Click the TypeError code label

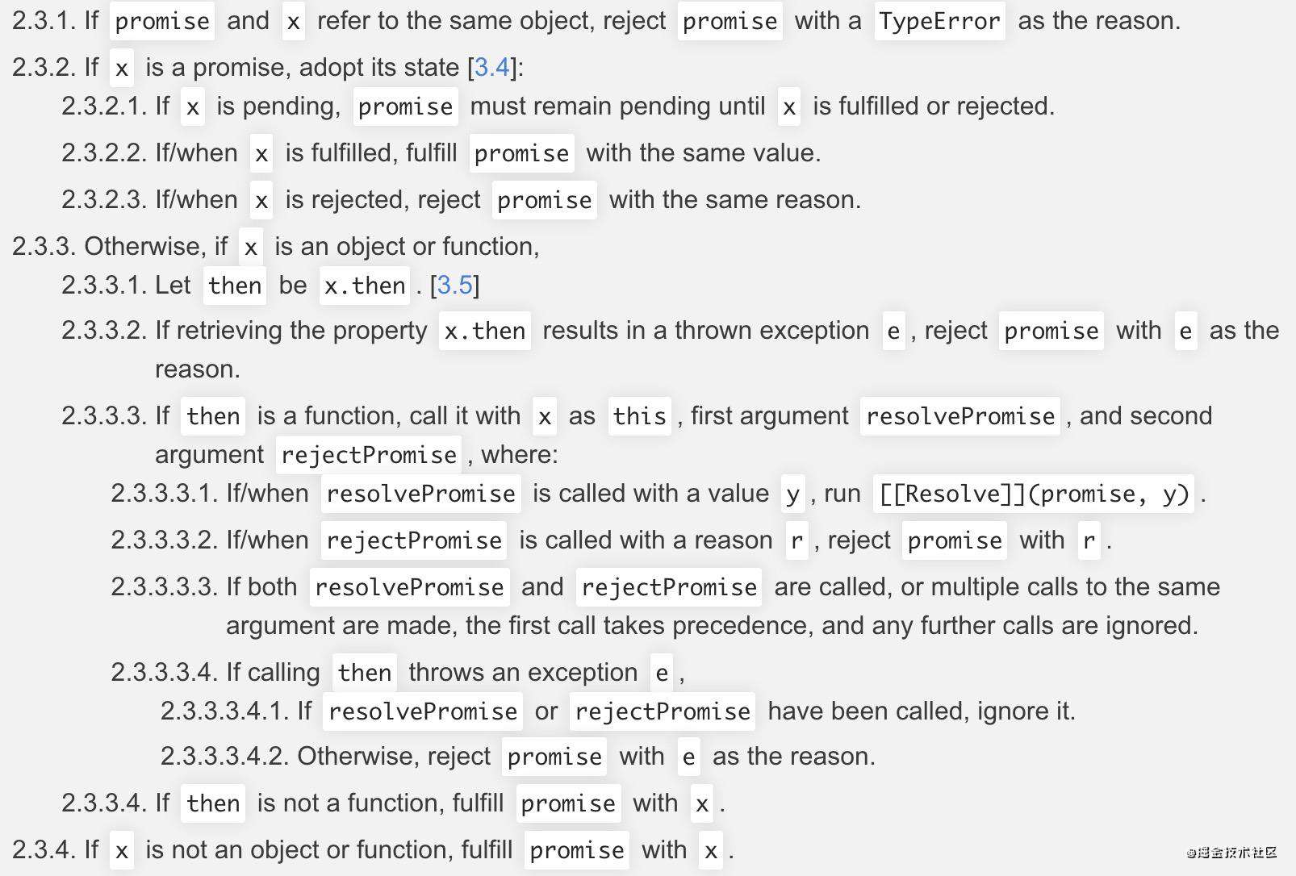pos(939,21)
